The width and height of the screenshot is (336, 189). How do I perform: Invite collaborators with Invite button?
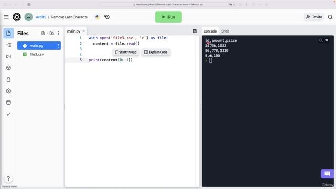(314, 17)
